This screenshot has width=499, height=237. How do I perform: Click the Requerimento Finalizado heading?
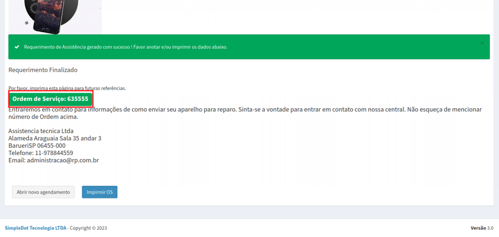43,70
